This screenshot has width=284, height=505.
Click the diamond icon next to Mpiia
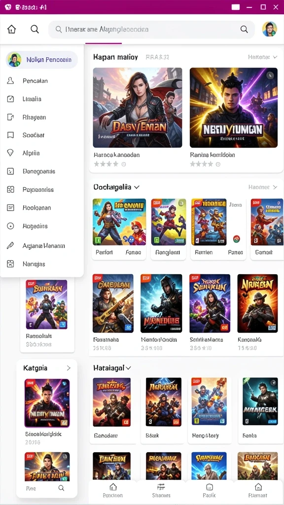click(x=10, y=153)
